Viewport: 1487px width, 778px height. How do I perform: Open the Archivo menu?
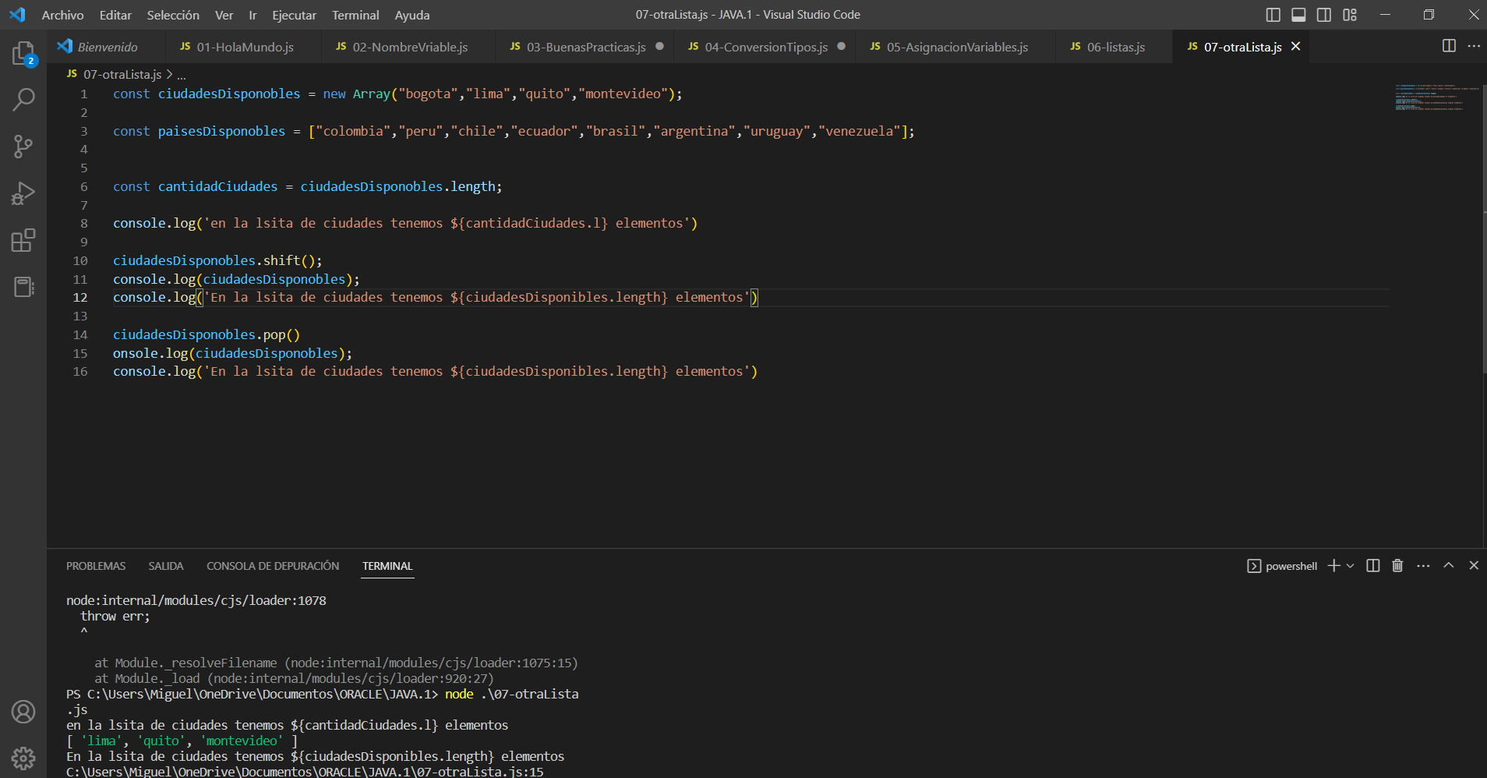pyautogui.click(x=62, y=15)
